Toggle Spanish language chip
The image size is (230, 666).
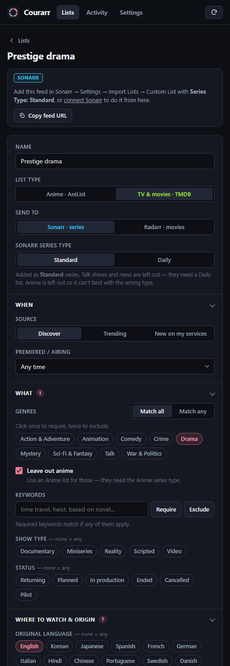tap(125, 646)
